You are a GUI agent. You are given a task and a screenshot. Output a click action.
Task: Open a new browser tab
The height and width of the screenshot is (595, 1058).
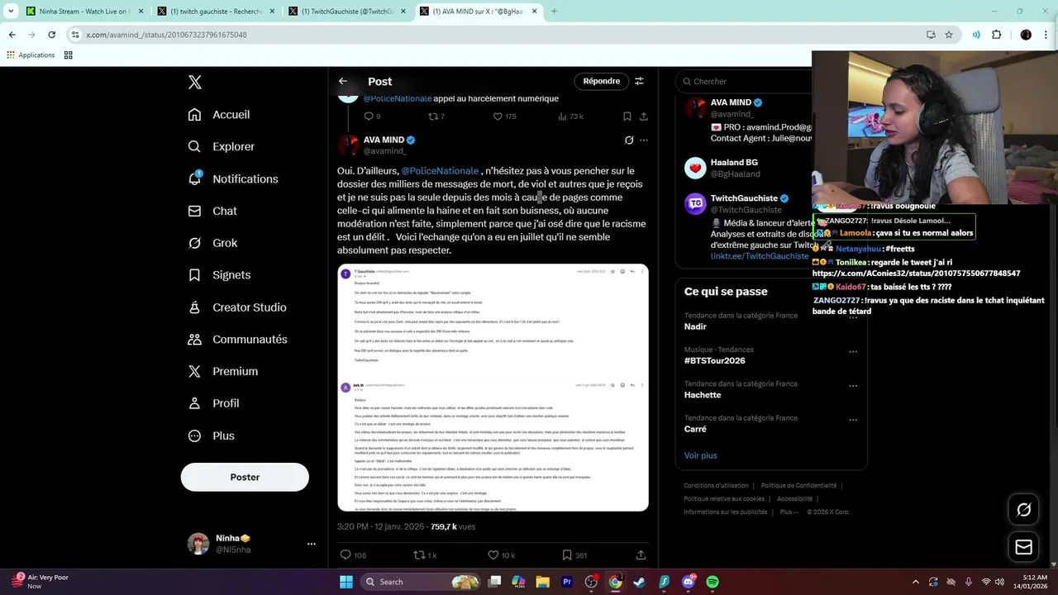(554, 12)
